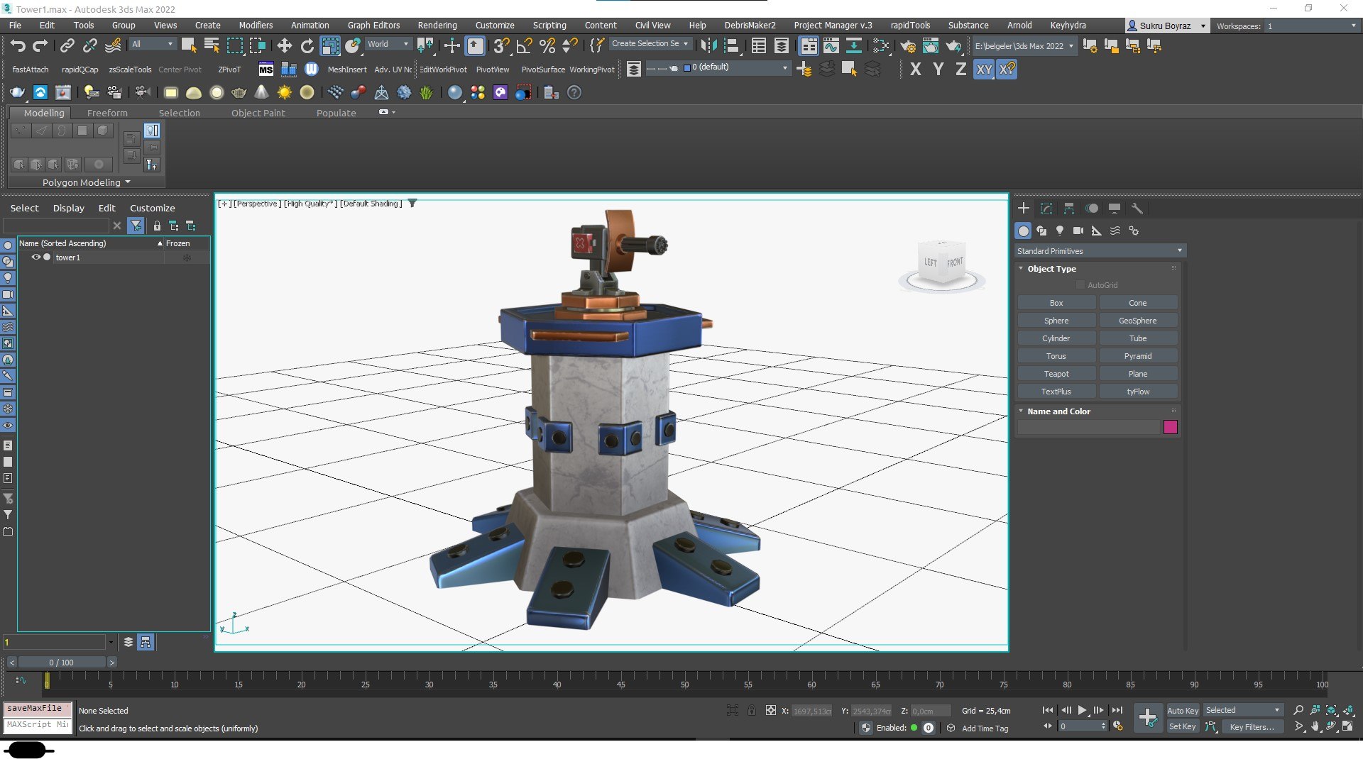1363x759 pixels.
Task: Toggle the selection lock padlock in status bar
Action: (x=751, y=710)
